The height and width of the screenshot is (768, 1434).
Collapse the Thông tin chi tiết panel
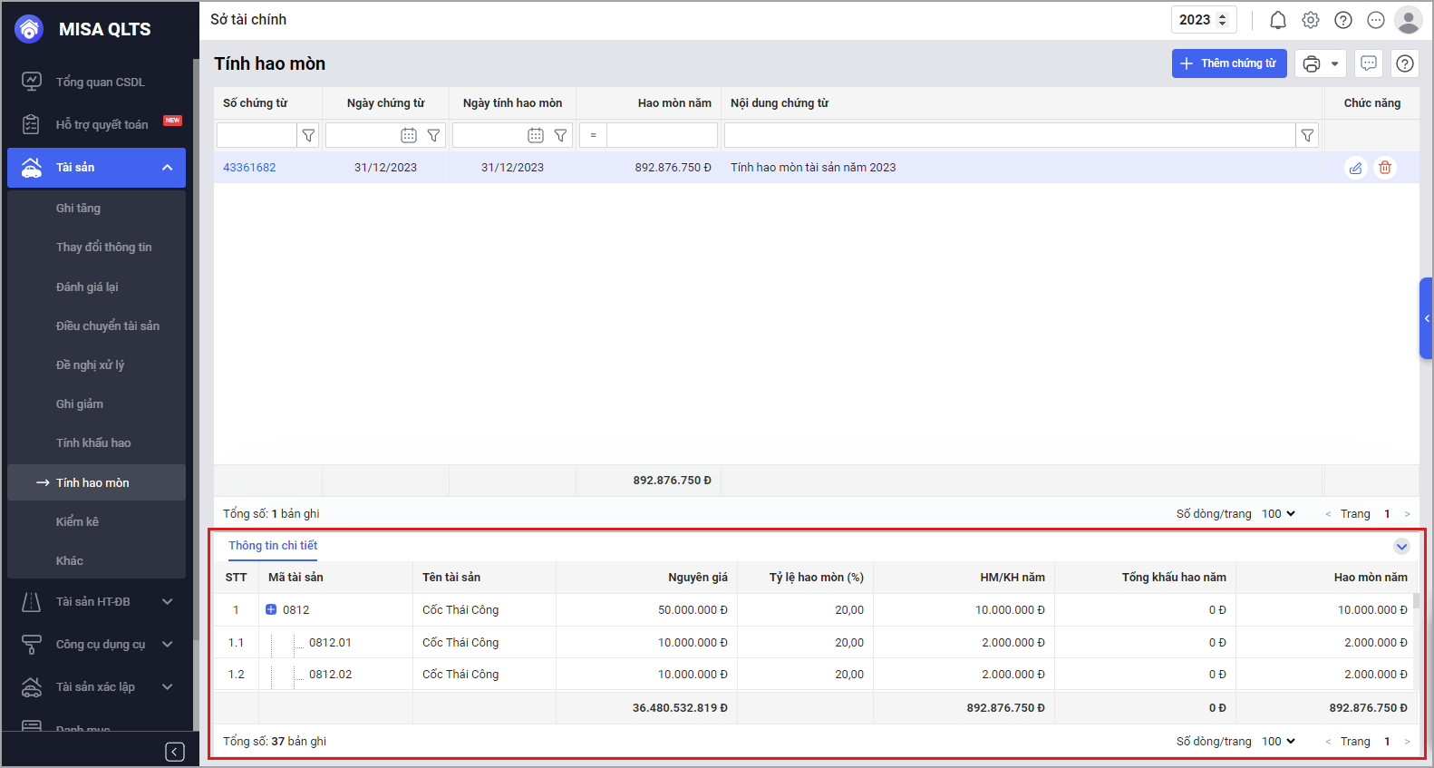(1401, 546)
